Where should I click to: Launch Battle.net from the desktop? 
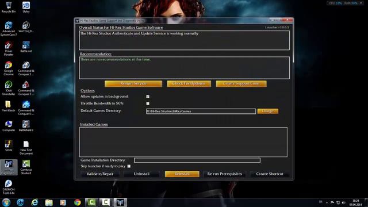click(x=26, y=47)
